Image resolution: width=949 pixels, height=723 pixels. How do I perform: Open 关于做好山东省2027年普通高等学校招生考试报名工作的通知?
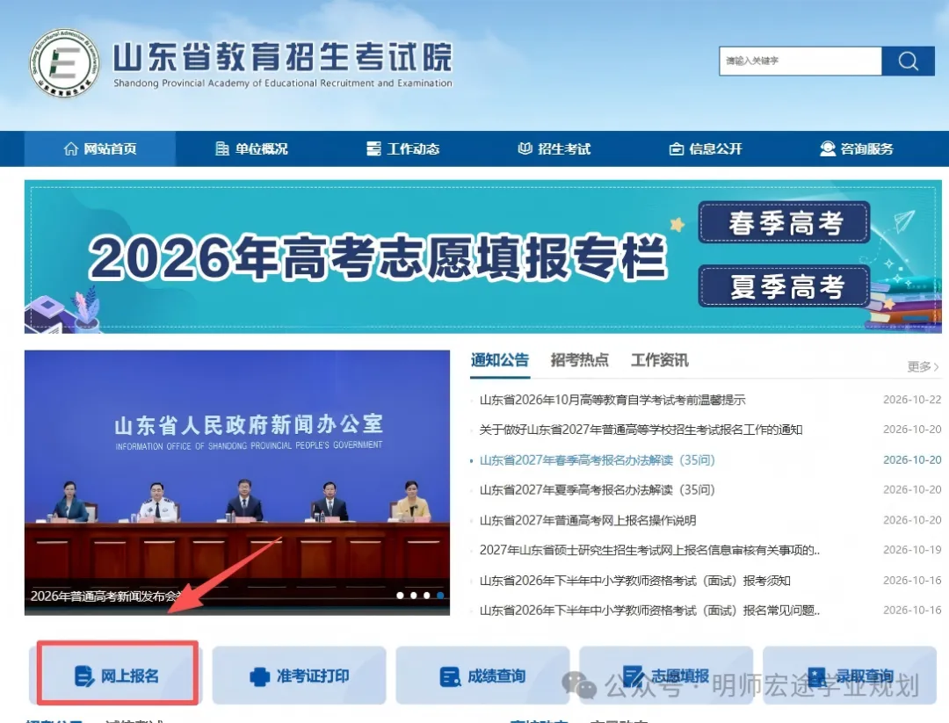[x=641, y=430]
